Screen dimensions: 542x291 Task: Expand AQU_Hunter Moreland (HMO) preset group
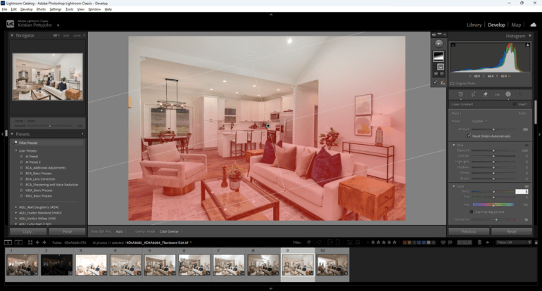pos(16,213)
